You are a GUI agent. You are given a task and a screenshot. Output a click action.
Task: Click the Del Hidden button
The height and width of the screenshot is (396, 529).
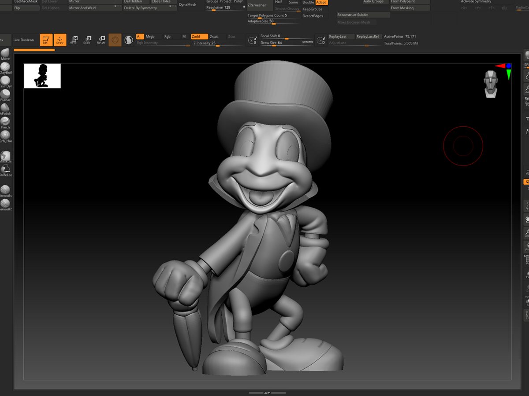pos(136,2)
